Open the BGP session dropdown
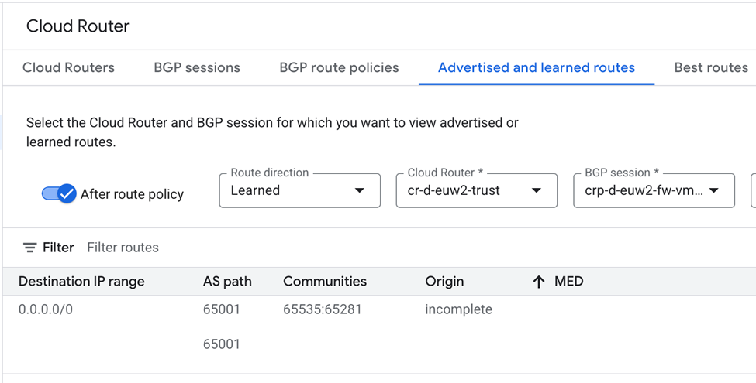 (654, 190)
